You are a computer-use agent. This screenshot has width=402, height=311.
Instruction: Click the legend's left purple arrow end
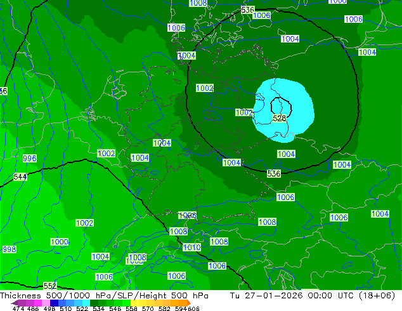[x=15, y=303]
